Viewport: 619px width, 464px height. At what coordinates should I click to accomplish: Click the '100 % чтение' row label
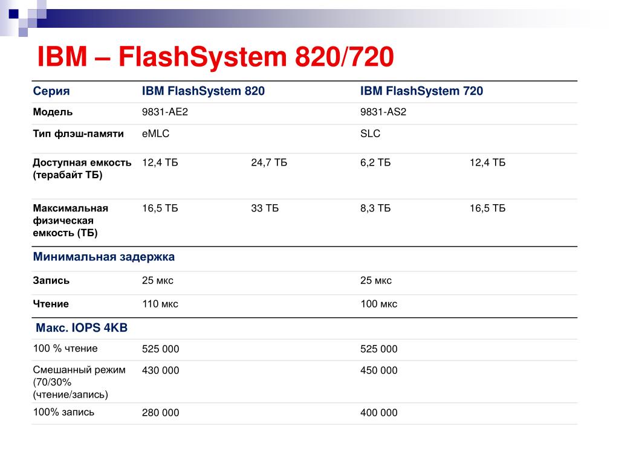(x=65, y=349)
